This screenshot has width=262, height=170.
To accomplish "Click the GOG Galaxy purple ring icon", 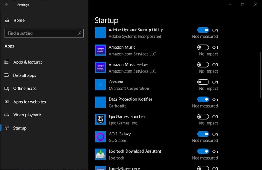I will (x=100, y=137).
